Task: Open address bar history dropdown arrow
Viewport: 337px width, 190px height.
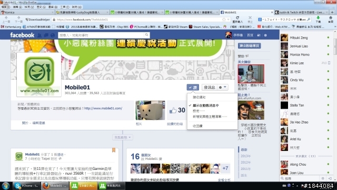Action: pyautogui.click(x=228, y=20)
